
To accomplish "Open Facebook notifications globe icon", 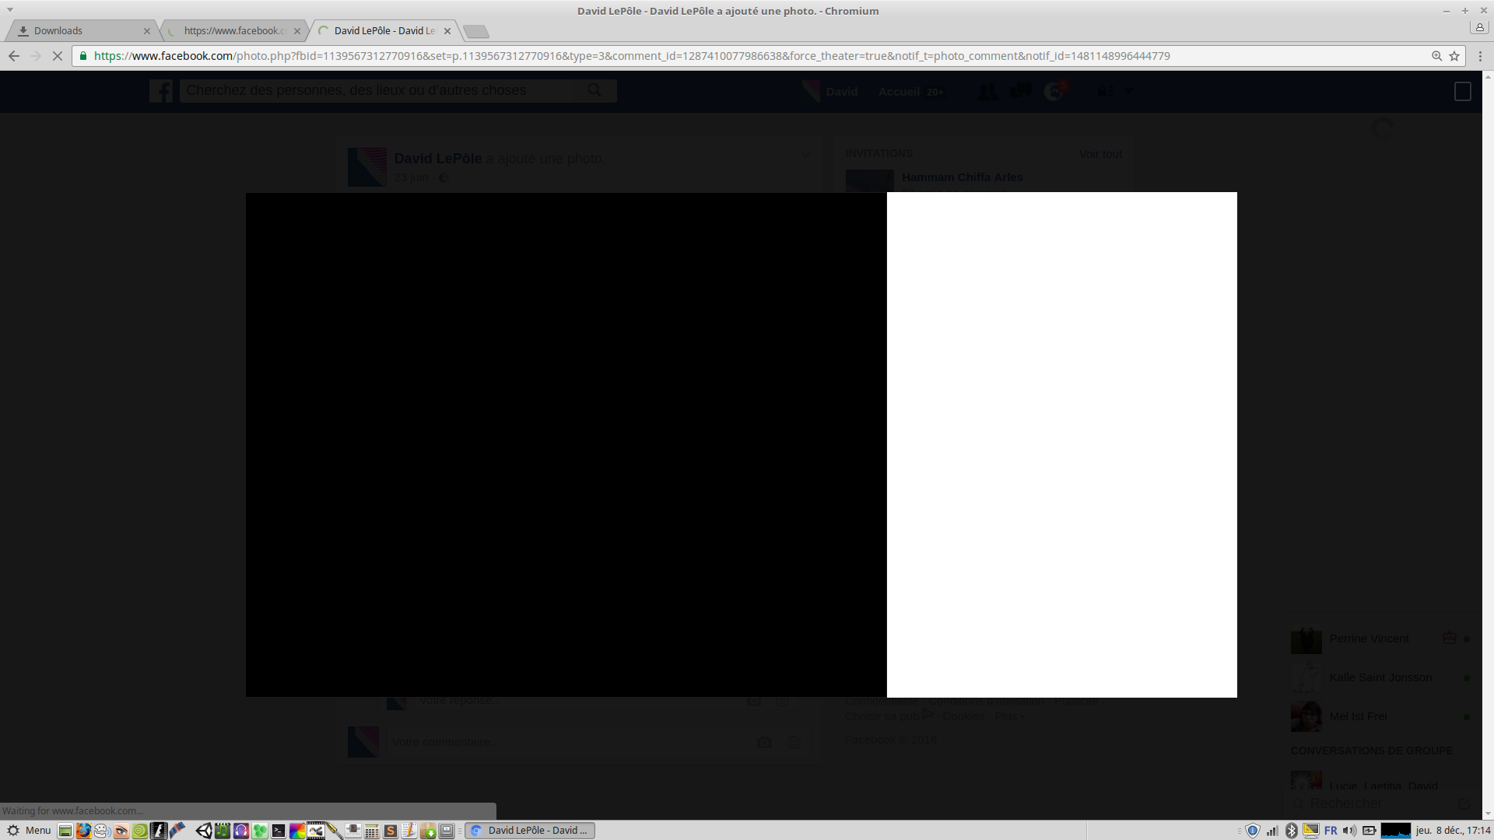I will (1054, 92).
